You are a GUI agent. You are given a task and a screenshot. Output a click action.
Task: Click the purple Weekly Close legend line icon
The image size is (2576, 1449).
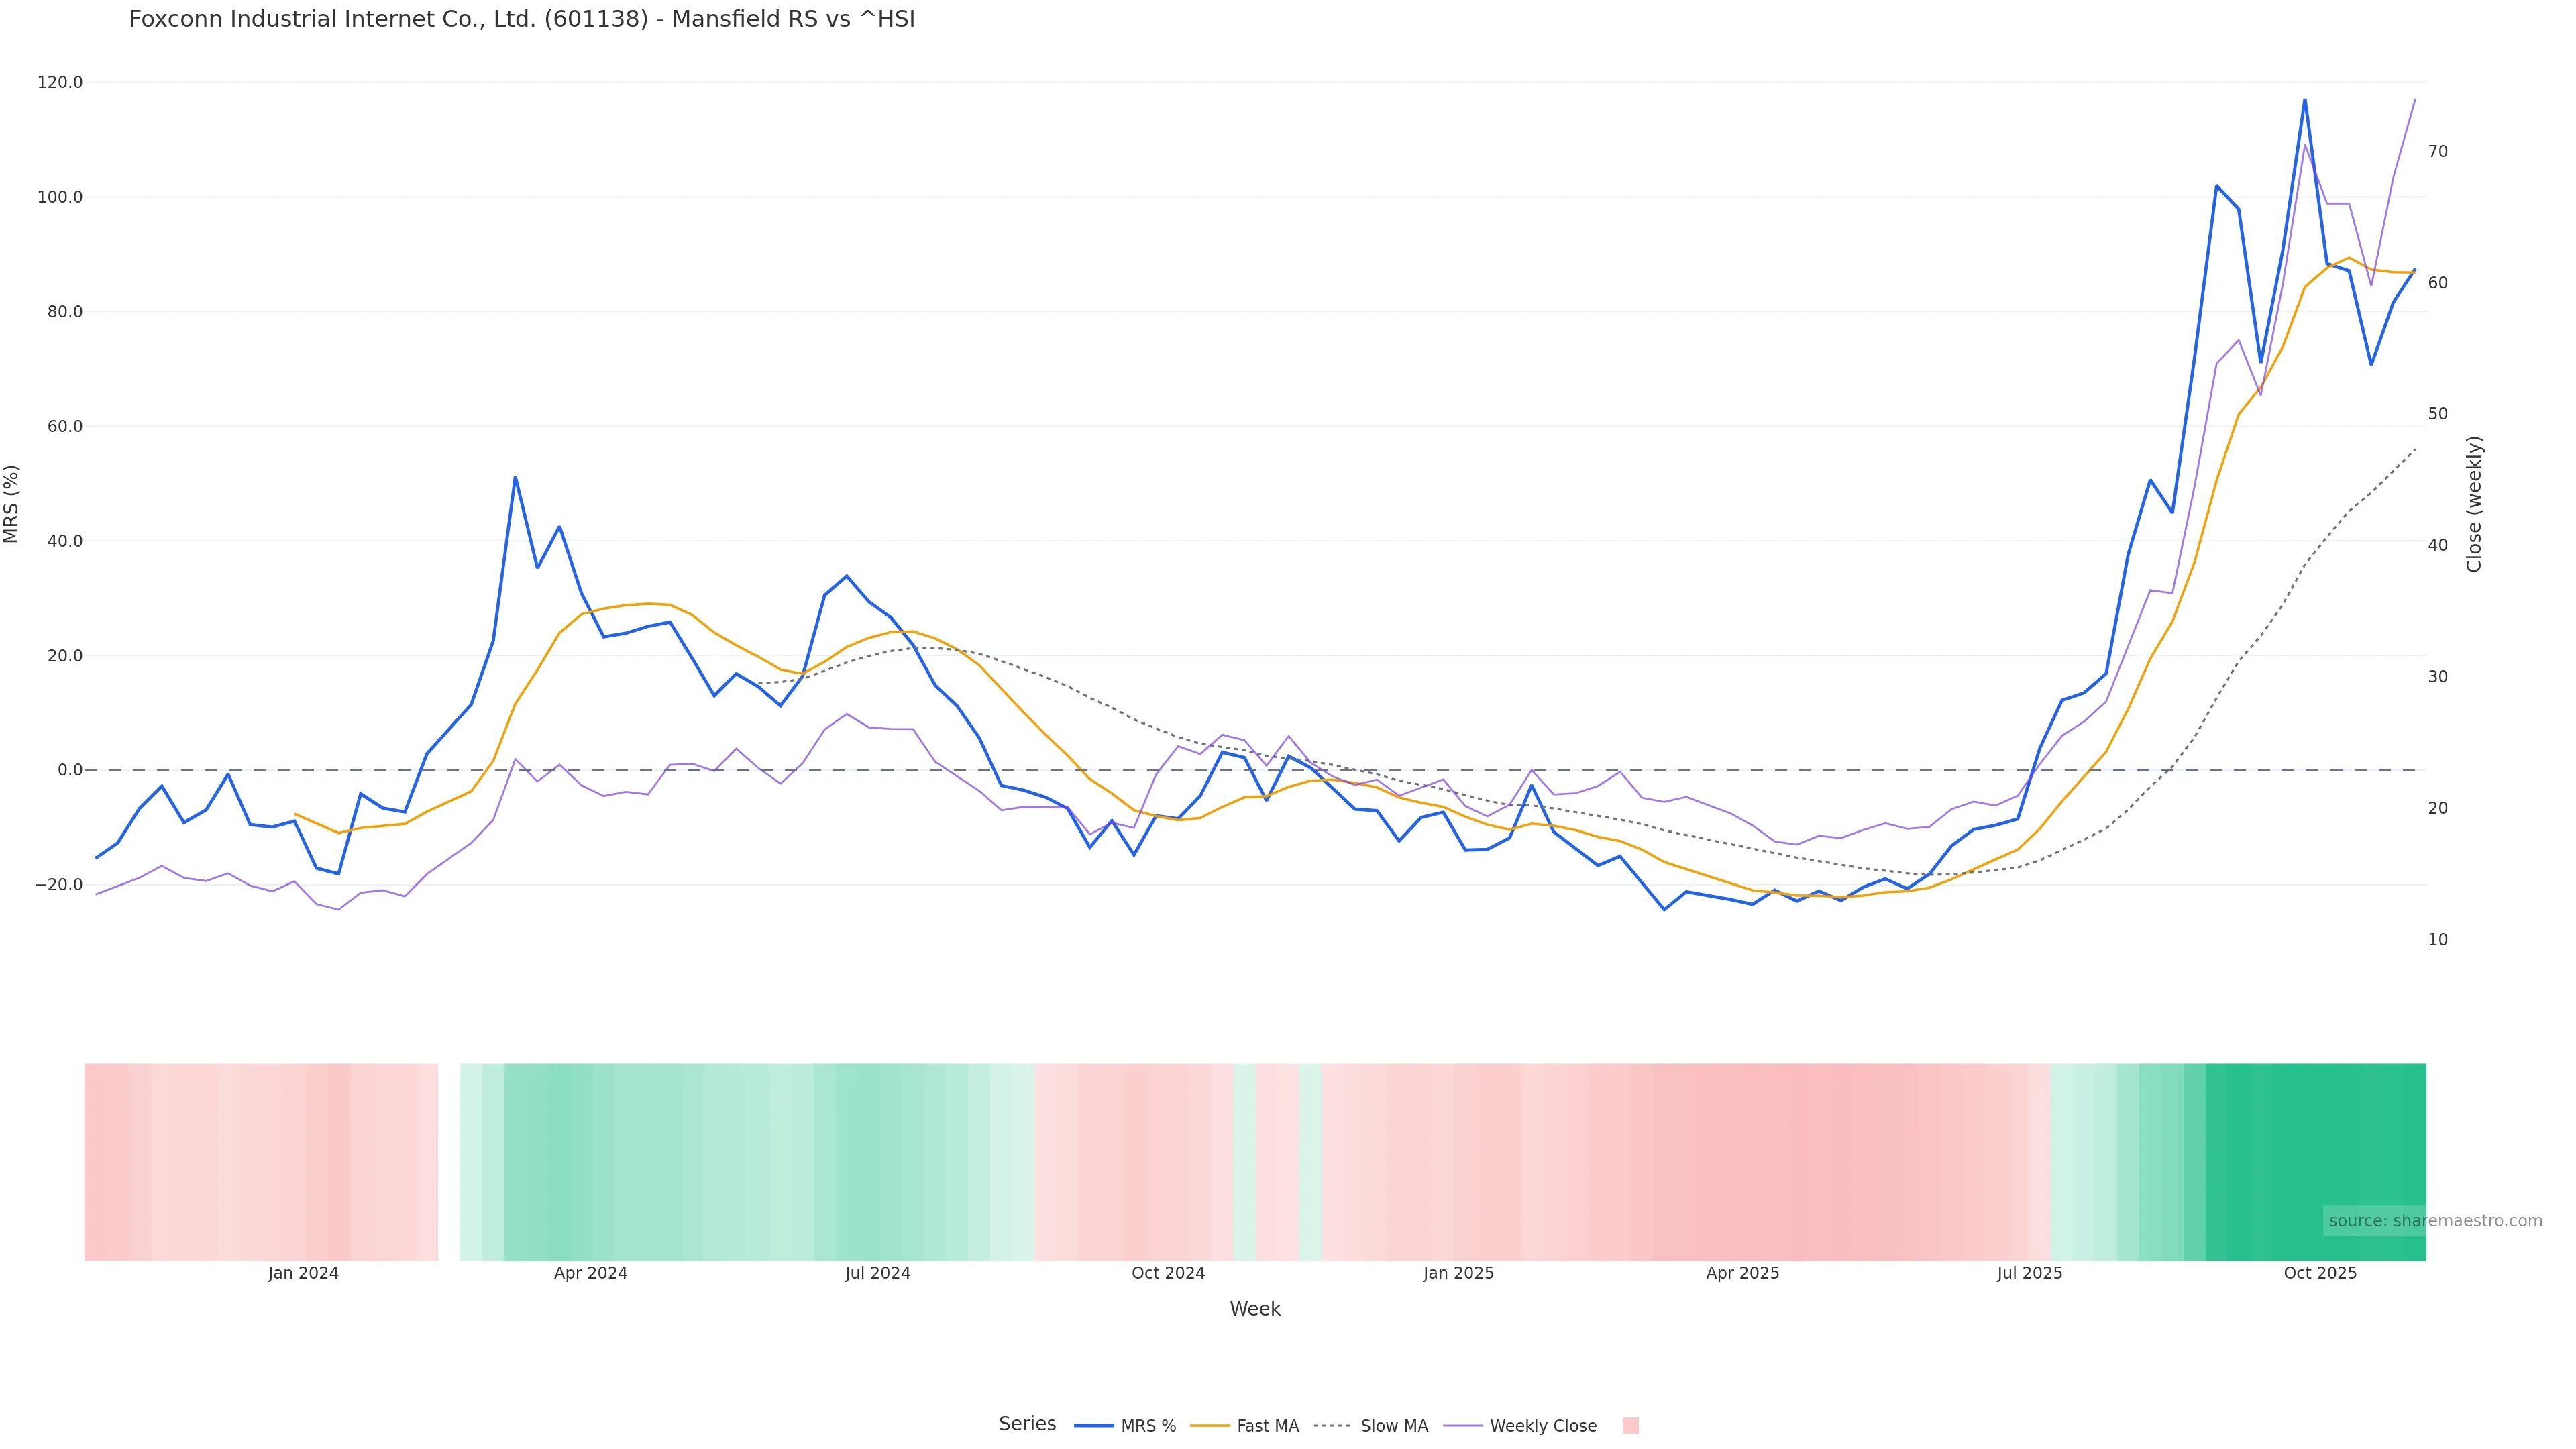tap(1463, 1426)
